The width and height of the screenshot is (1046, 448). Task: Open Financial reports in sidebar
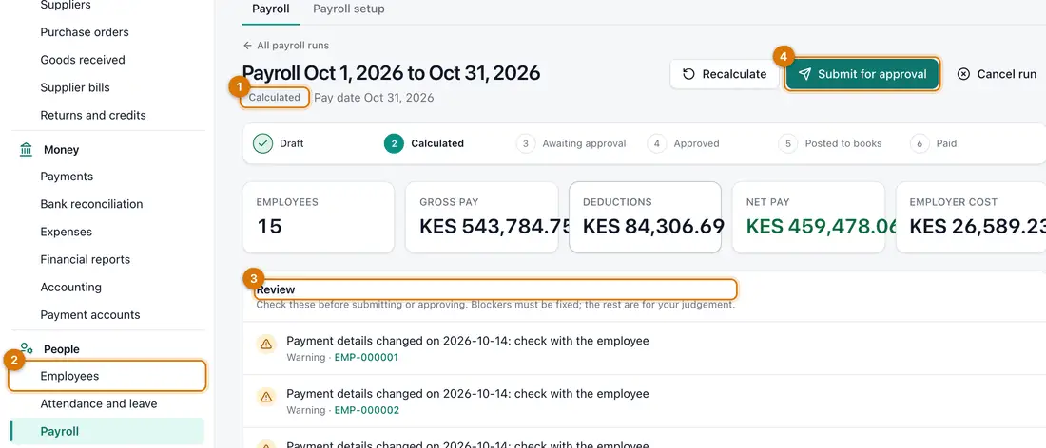(86, 260)
